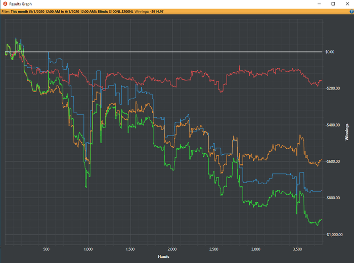Click the Results Graph title text
The image size is (354, 263).
pos(21,4)
